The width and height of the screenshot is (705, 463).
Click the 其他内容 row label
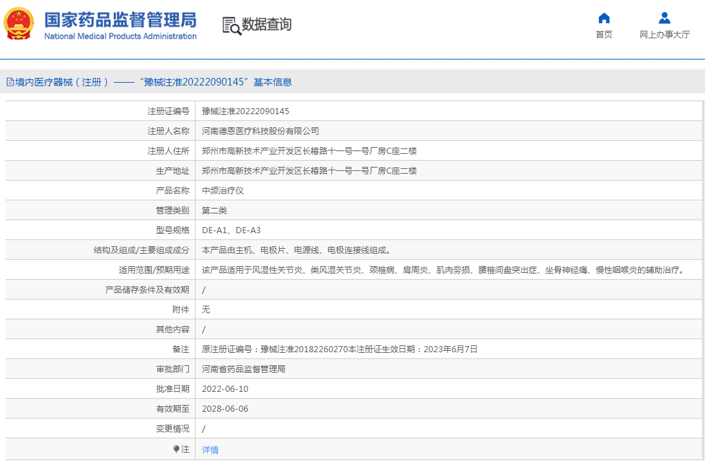coord(172,330)
